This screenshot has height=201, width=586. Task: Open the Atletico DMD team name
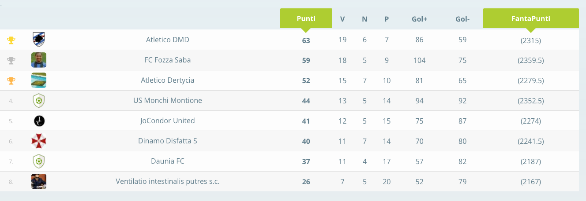click(x=168, y=40)
